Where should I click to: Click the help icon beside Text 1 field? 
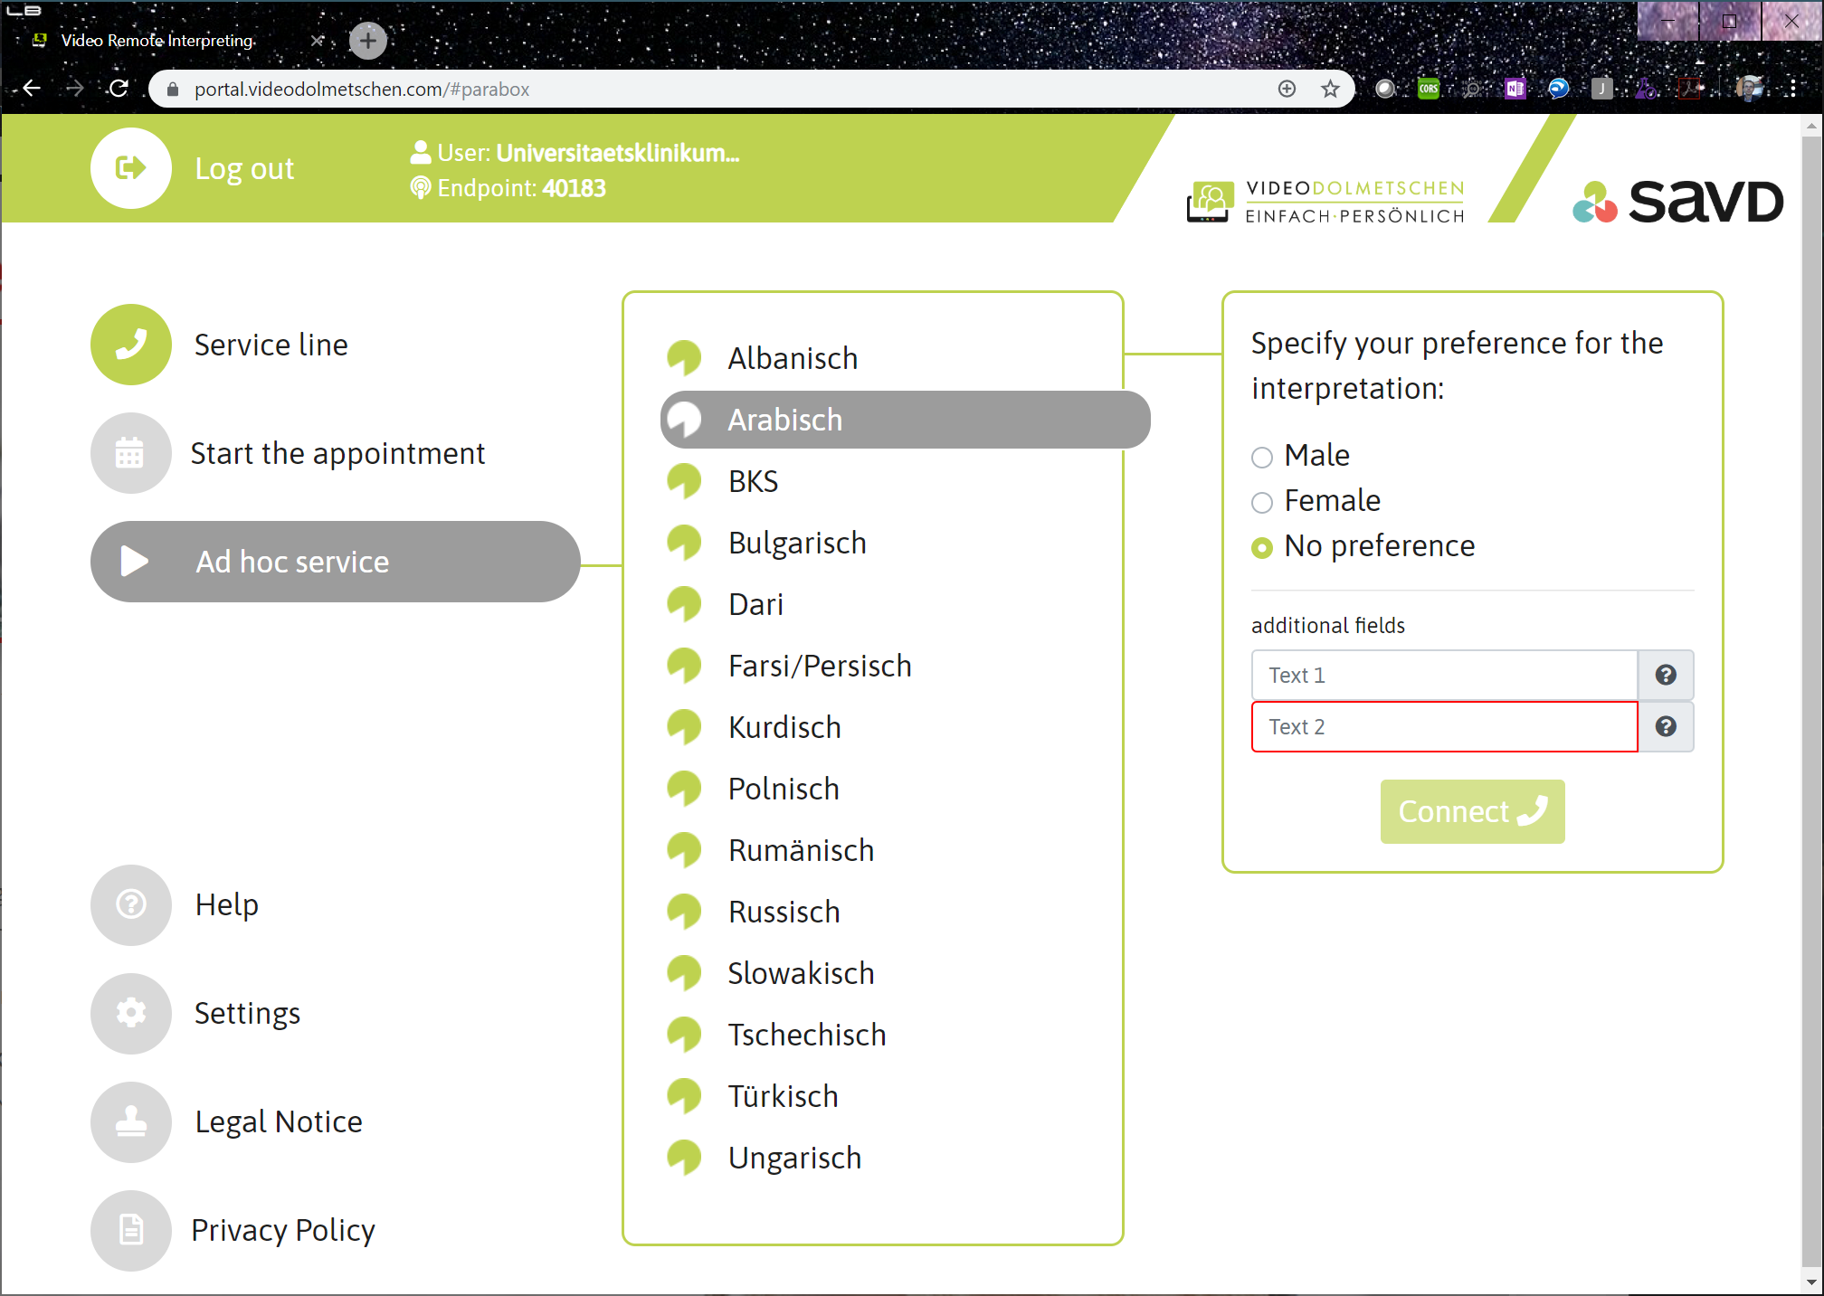(1666, 675)
